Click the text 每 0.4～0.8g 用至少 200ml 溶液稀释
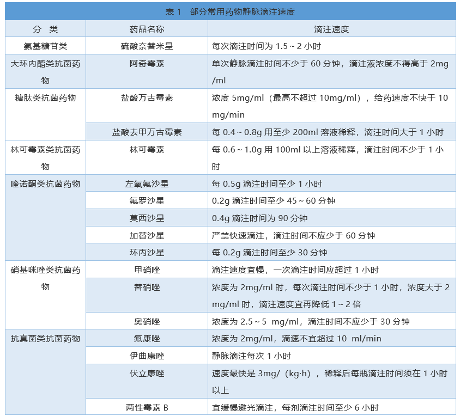Image resolution: width=460 pixels, height=416 pixels. (x=284, y=132)
